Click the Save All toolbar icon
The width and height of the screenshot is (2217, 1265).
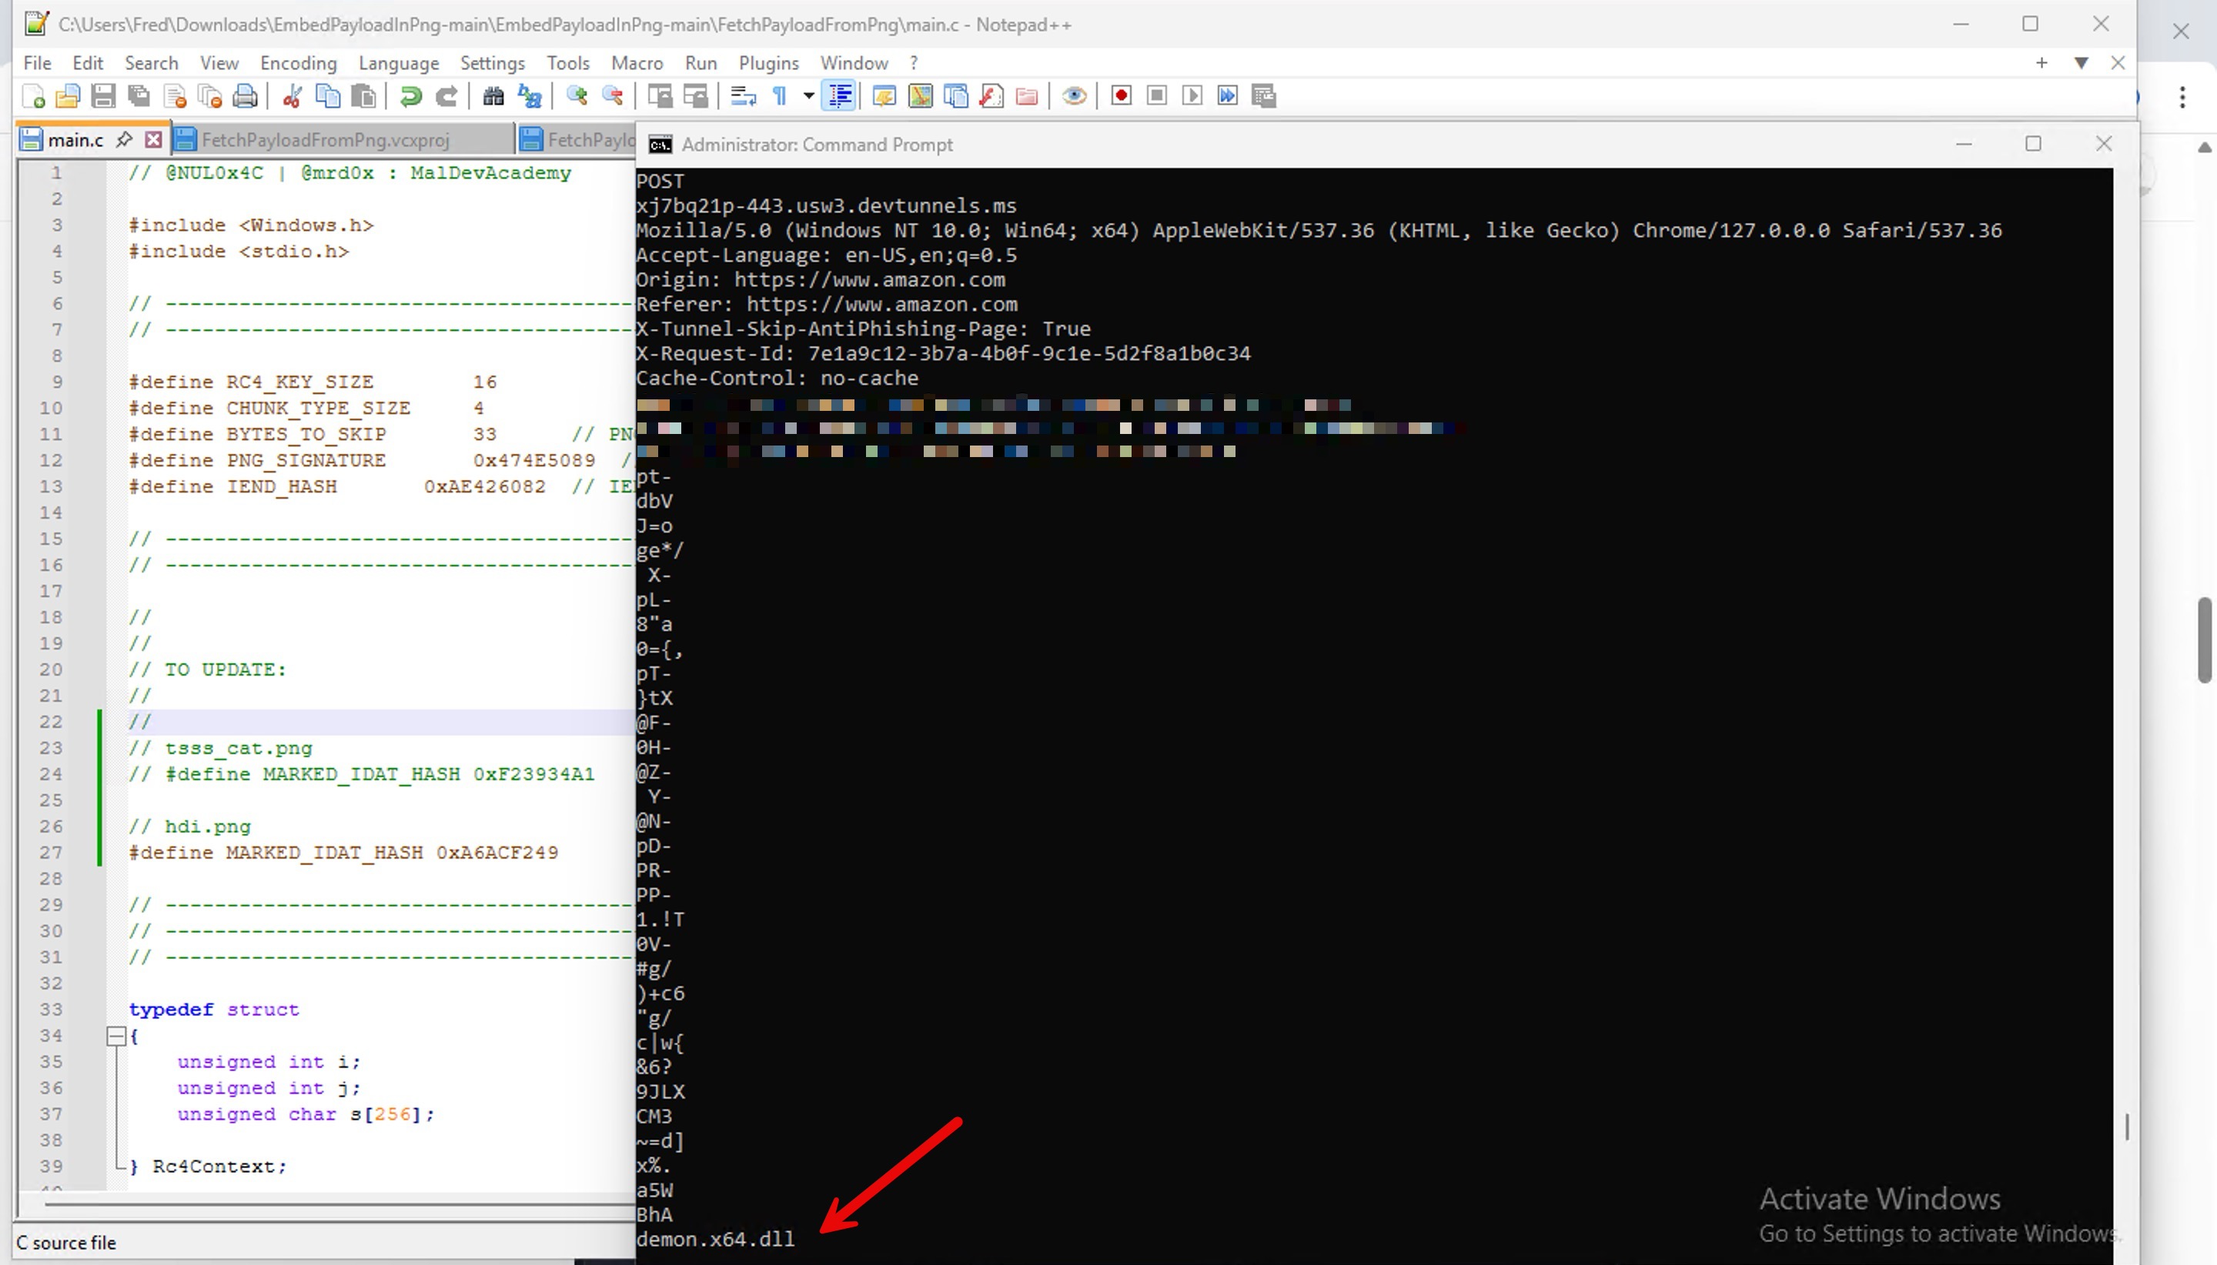[139, 95]
